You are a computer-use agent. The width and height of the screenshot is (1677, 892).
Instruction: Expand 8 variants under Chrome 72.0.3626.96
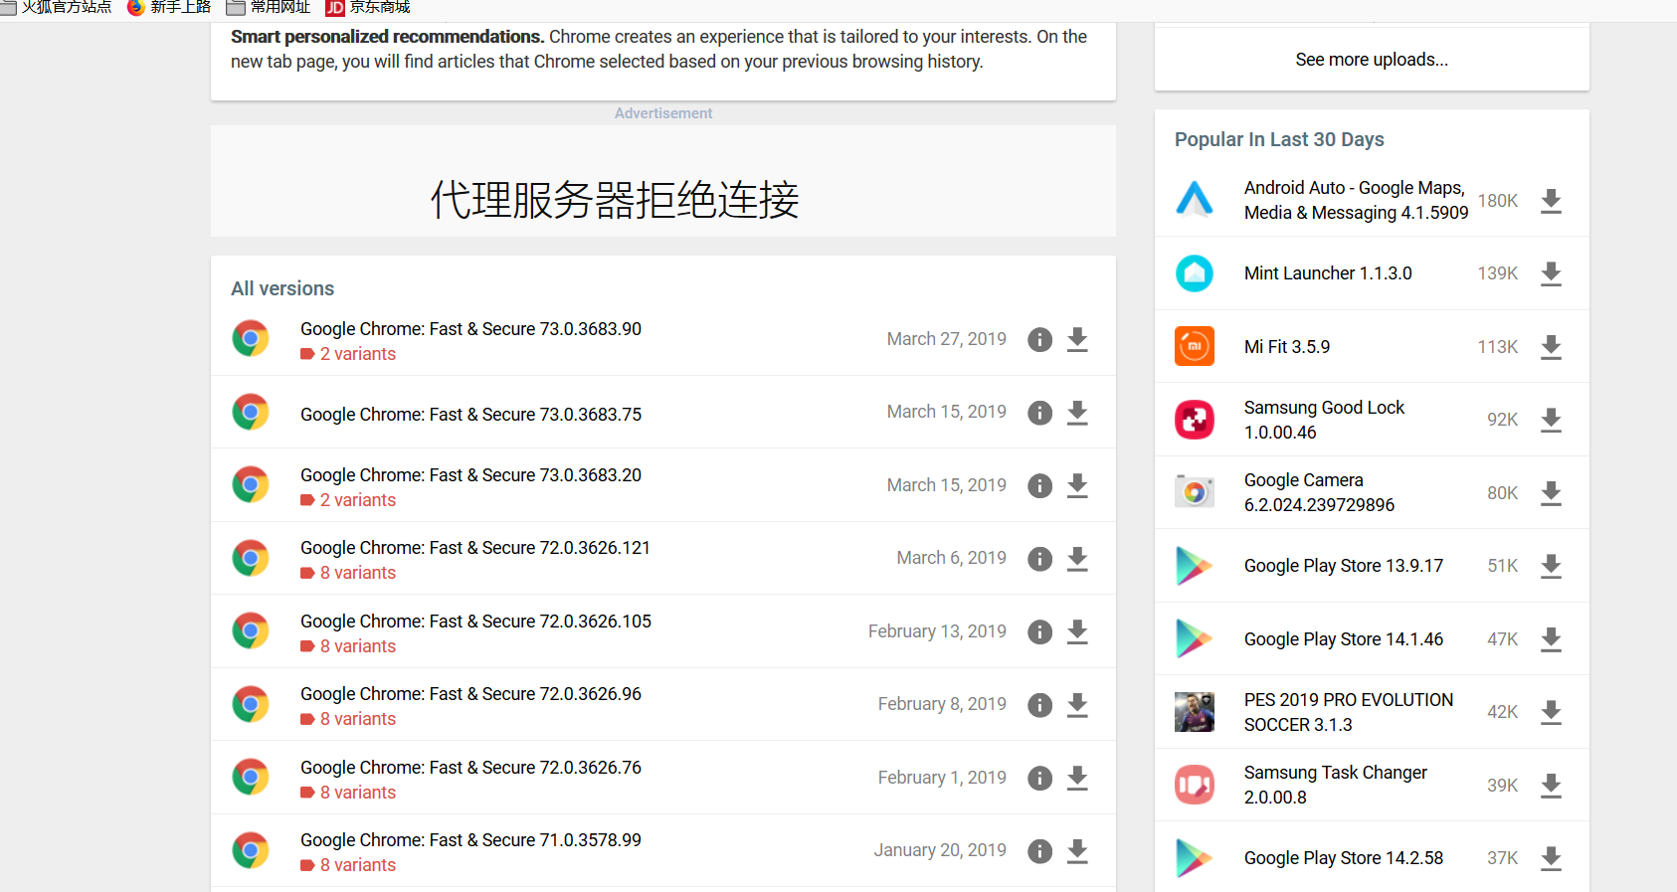point(357,719)
